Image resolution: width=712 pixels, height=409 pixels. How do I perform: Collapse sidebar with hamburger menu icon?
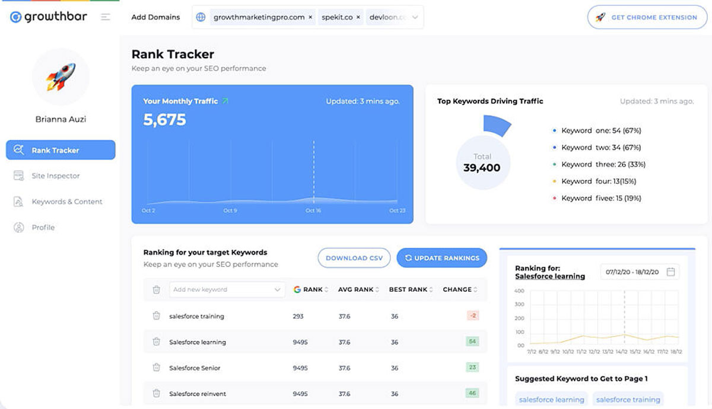coord(106,17)
